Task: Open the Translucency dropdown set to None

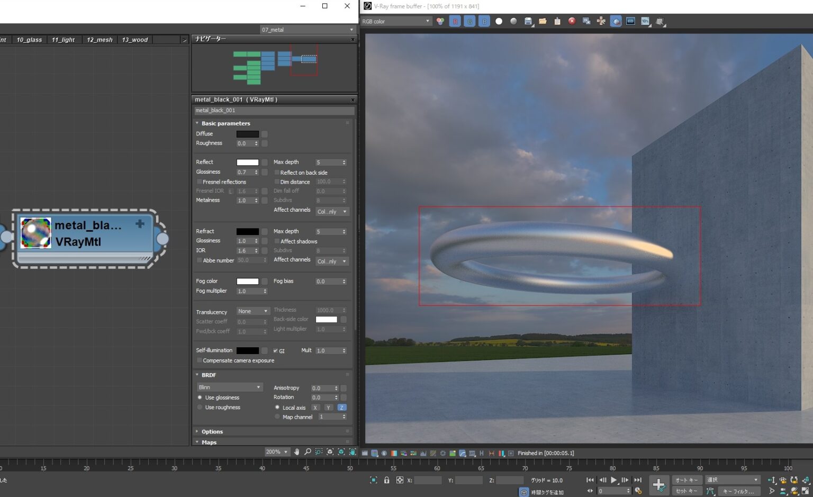Action: 252,311
